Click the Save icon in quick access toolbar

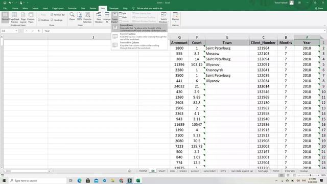5,3
